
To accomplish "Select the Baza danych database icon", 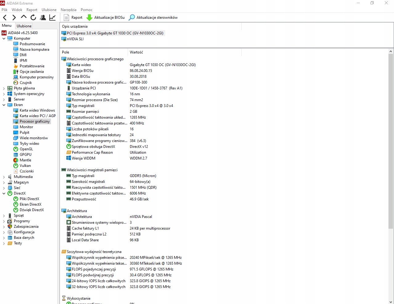I will tap(10, 238).
